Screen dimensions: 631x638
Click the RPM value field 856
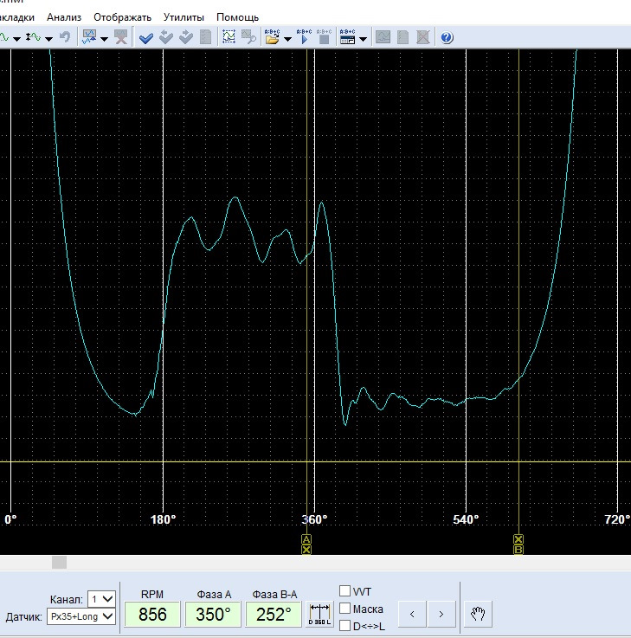(x=152, y=614)
